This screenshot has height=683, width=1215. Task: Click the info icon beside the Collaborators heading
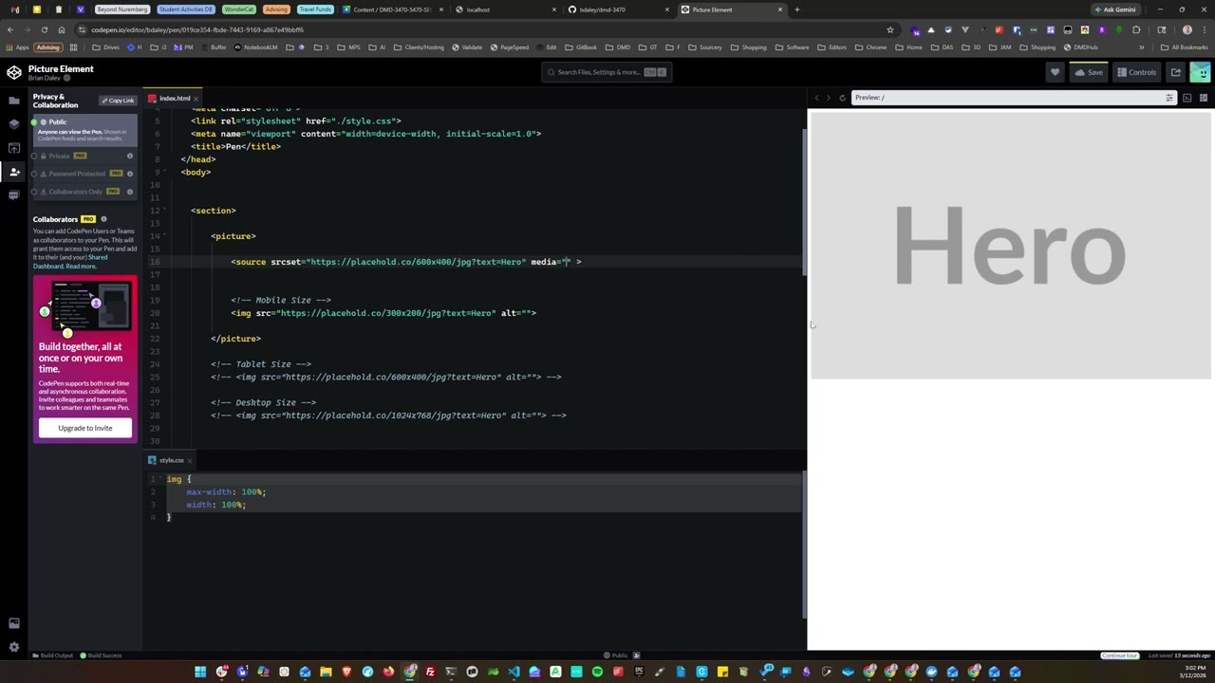(x=103, y=219)
